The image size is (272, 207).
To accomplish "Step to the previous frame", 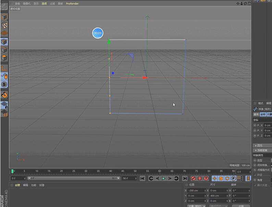I will [x=157, y=178].
